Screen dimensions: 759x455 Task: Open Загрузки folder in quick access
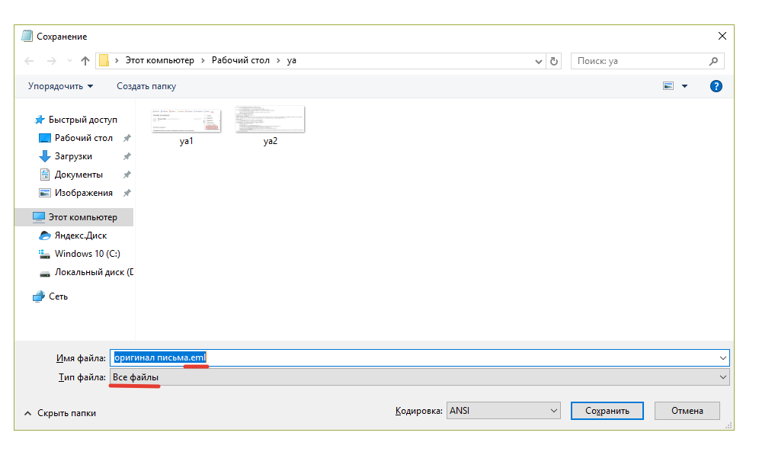tap(73, 156)
